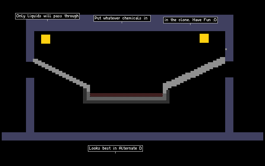Select the red strip inside the basin
The width and height of the screenshot is (265, 166).
click(x=126, y=95)
